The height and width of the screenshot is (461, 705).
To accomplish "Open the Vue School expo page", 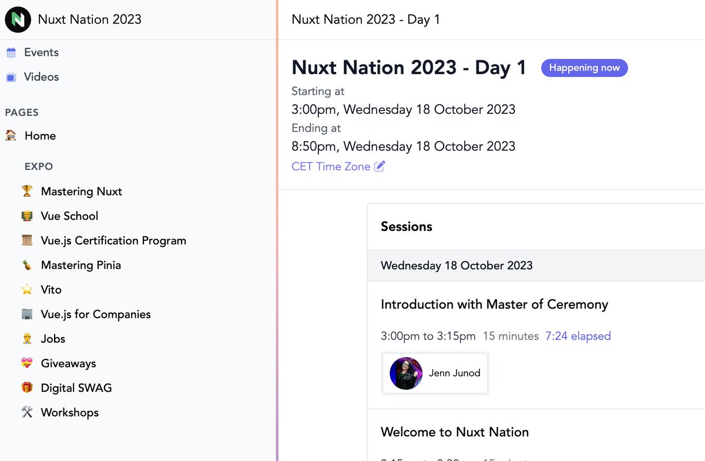I will (69, 216).
